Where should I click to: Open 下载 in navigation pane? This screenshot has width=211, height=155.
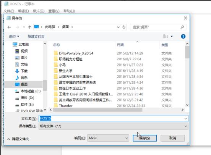(24, 71)
